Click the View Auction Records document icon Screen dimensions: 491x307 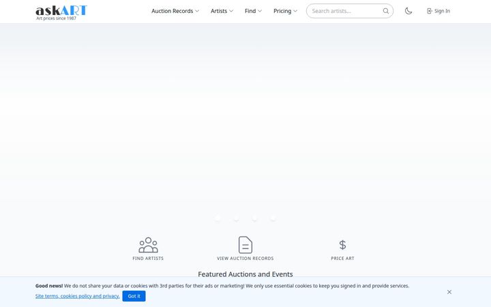point(245,245)
